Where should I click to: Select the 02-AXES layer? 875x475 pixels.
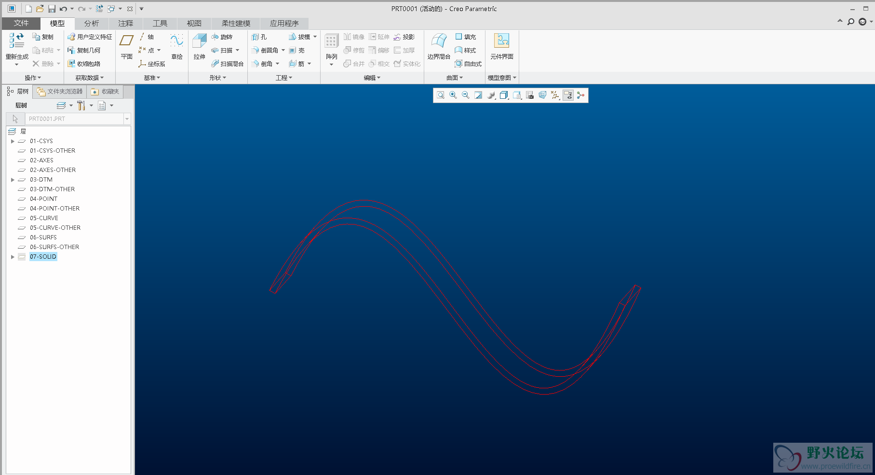[x=41, y=160]
